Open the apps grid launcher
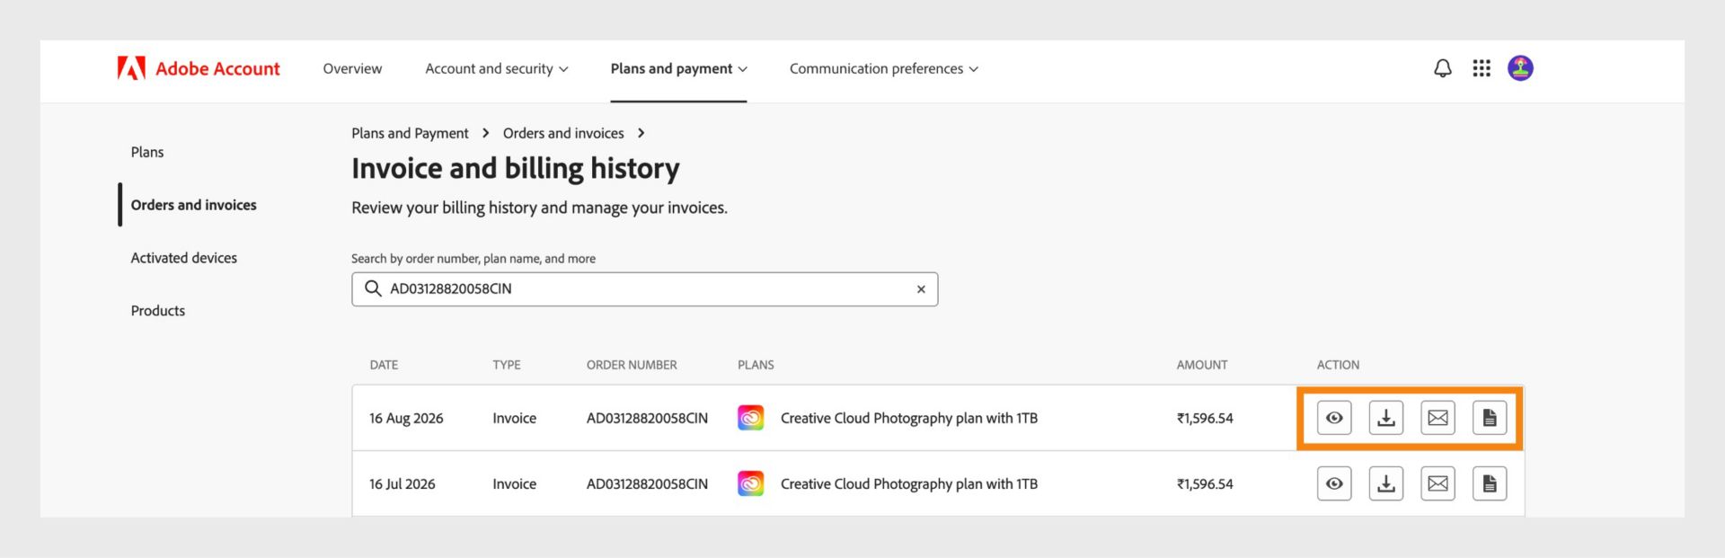The width and height of the screenshot is (1725, 558). [x=1482, y=68]
